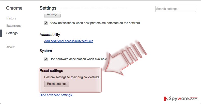
Task: Click Hide advanced settings link
Action: (x=57, y=95)
